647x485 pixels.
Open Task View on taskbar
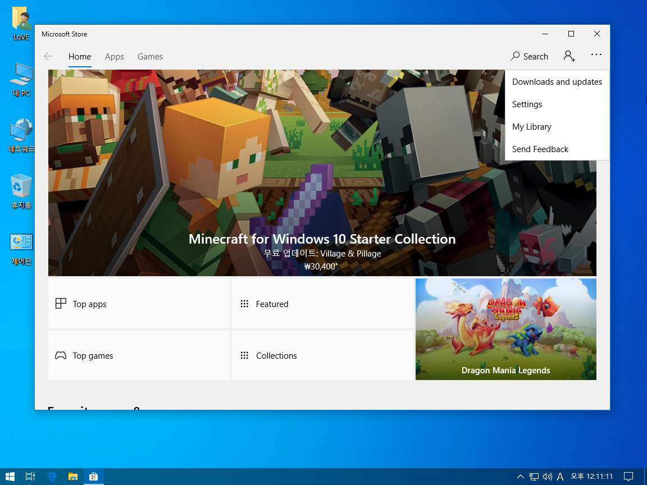point(30,477)
